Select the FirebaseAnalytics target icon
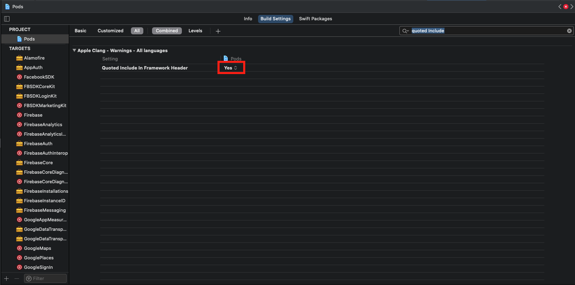The image size is (575, 285). click(x=19, y=125)
